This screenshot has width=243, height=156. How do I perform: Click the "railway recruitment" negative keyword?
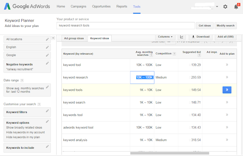pyautogui.click(x=20, y=69)
